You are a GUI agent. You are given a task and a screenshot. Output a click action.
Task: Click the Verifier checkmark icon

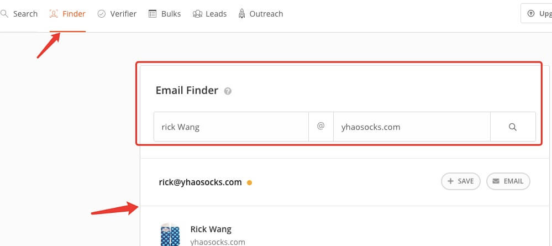(101, 14)
